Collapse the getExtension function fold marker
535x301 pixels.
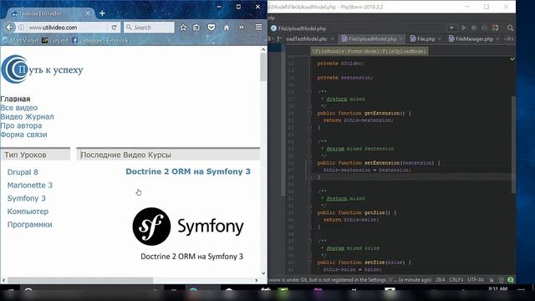[309, 113]
